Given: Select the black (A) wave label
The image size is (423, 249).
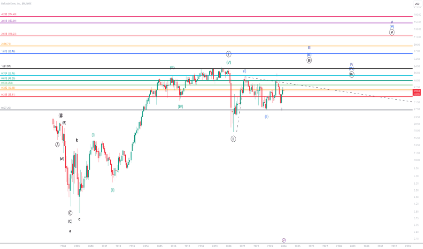Looking at the screenshot, I should [x=62, y=158].
